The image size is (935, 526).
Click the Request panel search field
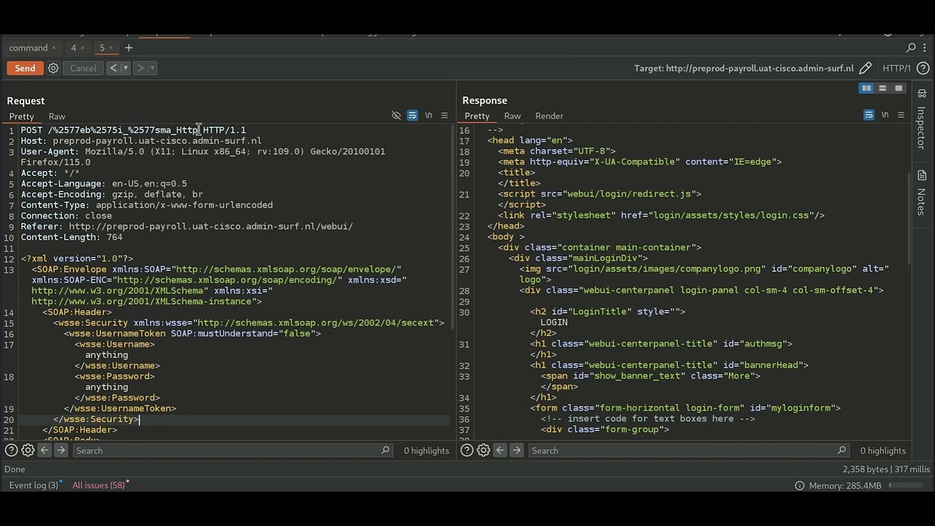point(233,451)
